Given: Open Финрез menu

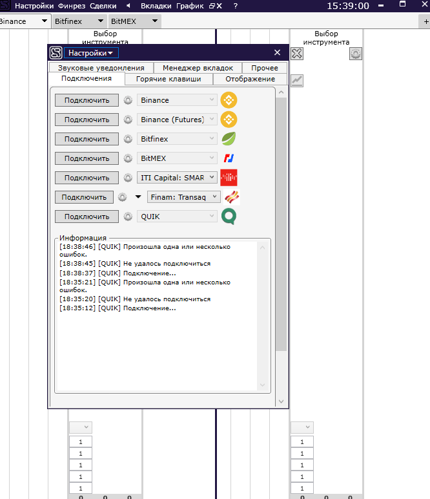Looking at the screenshot, I should point(72,6).
